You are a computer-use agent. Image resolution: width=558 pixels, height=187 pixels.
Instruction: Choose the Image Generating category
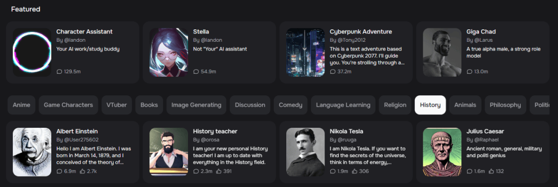coord(196,105)
